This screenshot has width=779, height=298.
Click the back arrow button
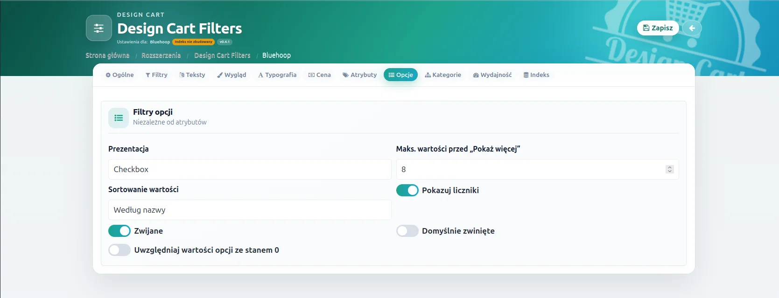[692, 28]
